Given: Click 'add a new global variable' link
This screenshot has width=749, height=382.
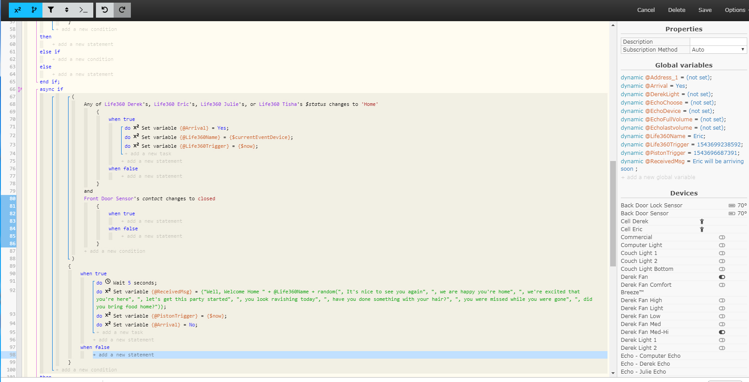Looking at the screenshot, I should (658, 177).
